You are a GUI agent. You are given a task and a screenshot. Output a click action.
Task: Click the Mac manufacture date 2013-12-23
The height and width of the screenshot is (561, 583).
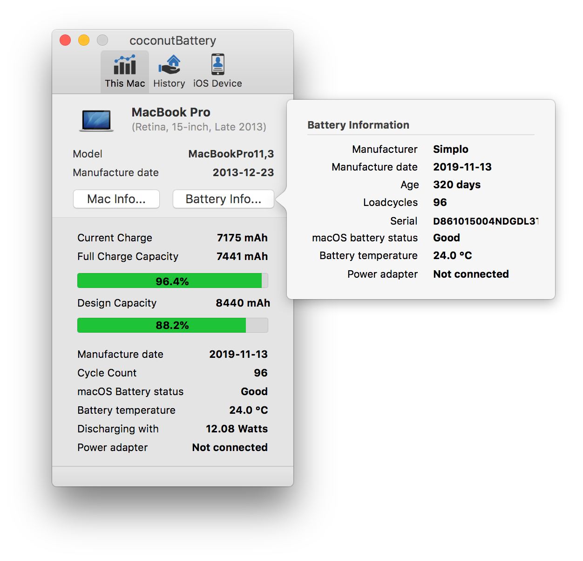click(243, 172)
